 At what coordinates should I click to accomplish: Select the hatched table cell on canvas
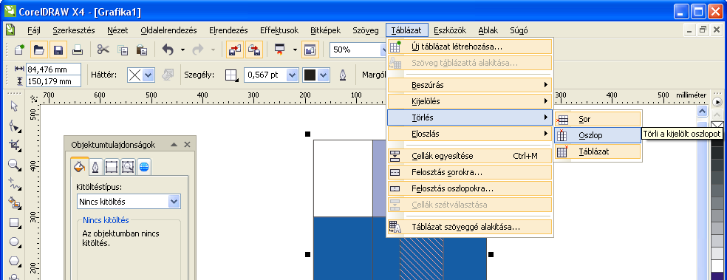click(x=421, y=259)
